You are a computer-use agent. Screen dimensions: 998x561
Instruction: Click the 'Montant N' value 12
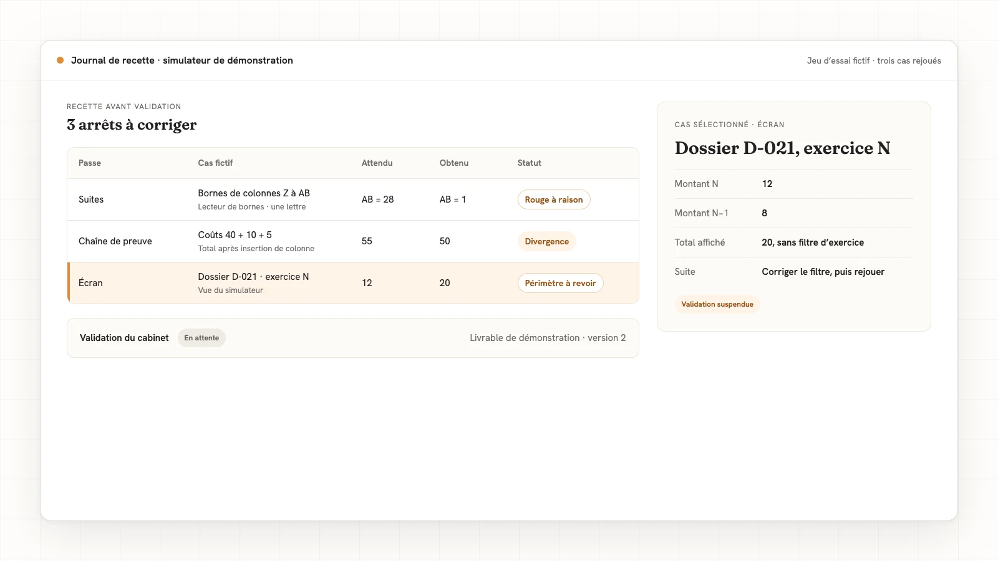tap(767, 184)
